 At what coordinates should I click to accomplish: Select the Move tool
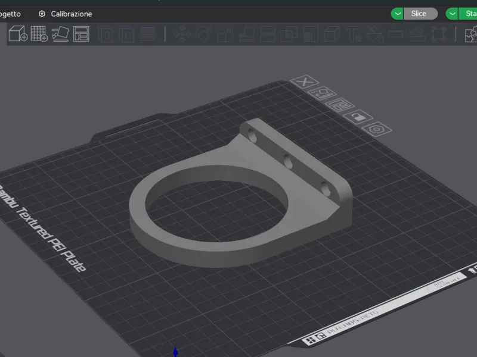point(182,34)
